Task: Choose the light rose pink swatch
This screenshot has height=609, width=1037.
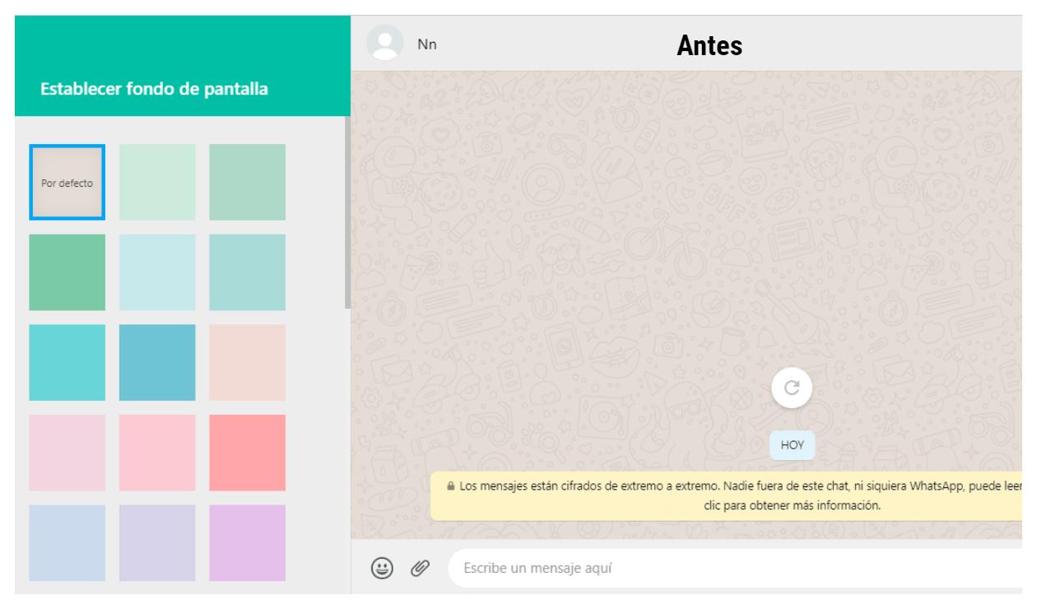Action: tap(157, 453)
